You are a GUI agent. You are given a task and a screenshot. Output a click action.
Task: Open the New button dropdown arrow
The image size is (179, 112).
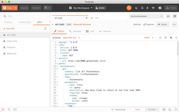tap(15, 8)
